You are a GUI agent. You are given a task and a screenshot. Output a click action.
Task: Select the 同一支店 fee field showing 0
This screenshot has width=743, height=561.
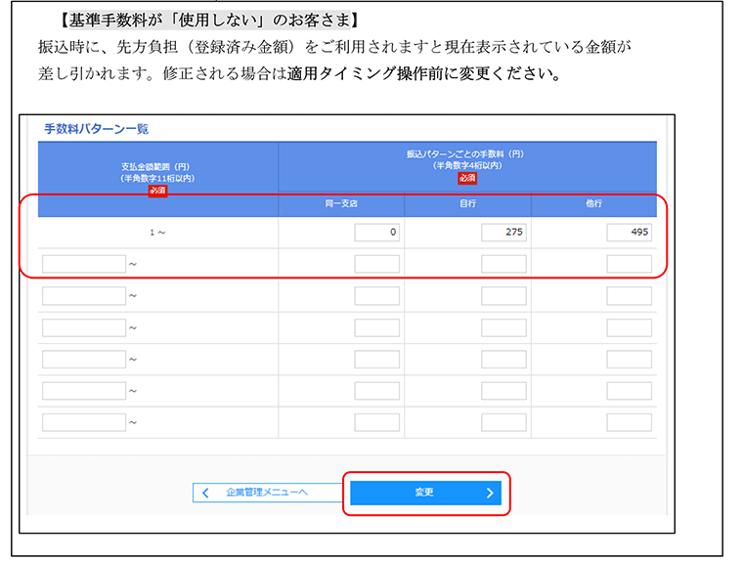pos(376,233)
